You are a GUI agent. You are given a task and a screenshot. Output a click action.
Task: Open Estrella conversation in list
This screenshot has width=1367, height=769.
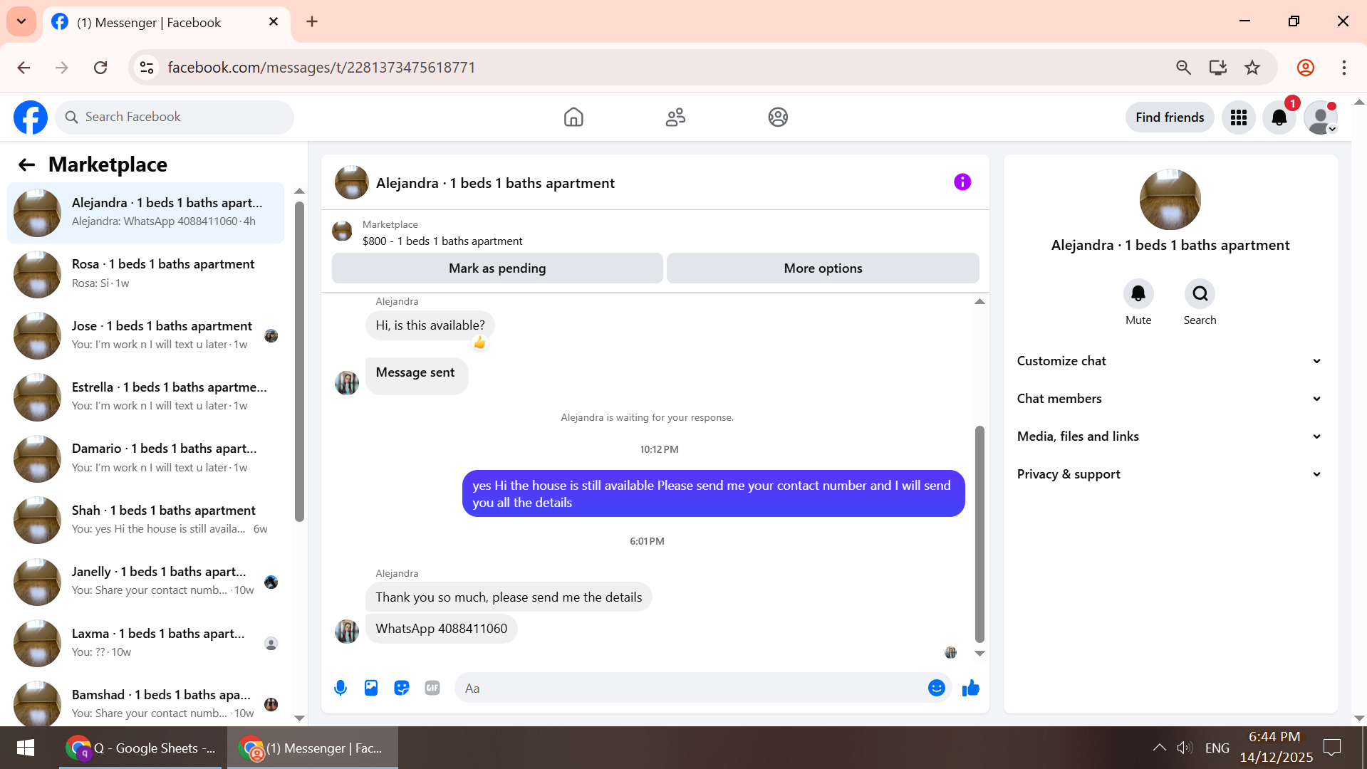coord(146,397)
